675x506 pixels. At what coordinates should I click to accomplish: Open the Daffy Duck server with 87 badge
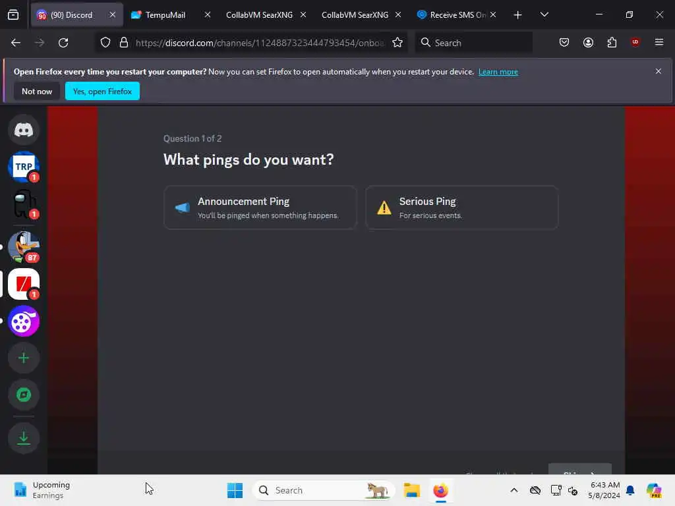coord(24,246)
